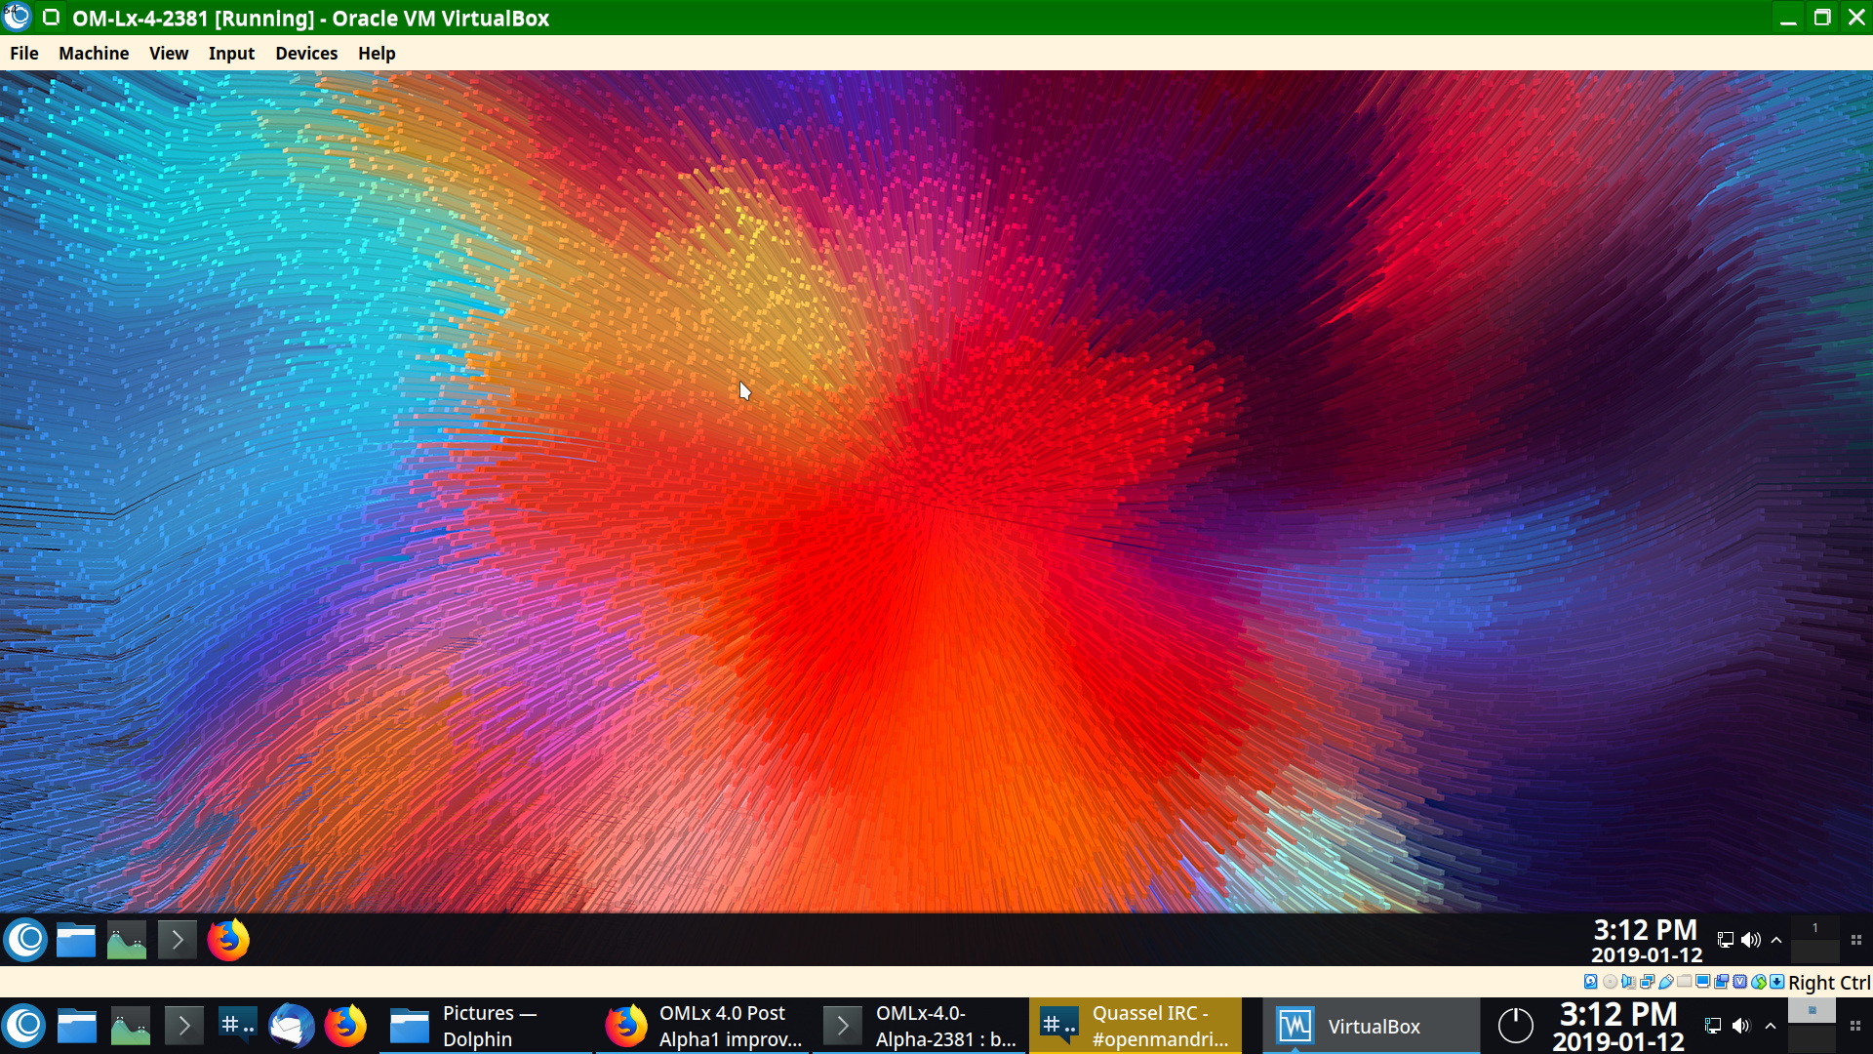Viewport: 1873px width, 1054px height.
Task: Click VirtualBox keyboard capture indicator
Action: [x=1776, y=982]
